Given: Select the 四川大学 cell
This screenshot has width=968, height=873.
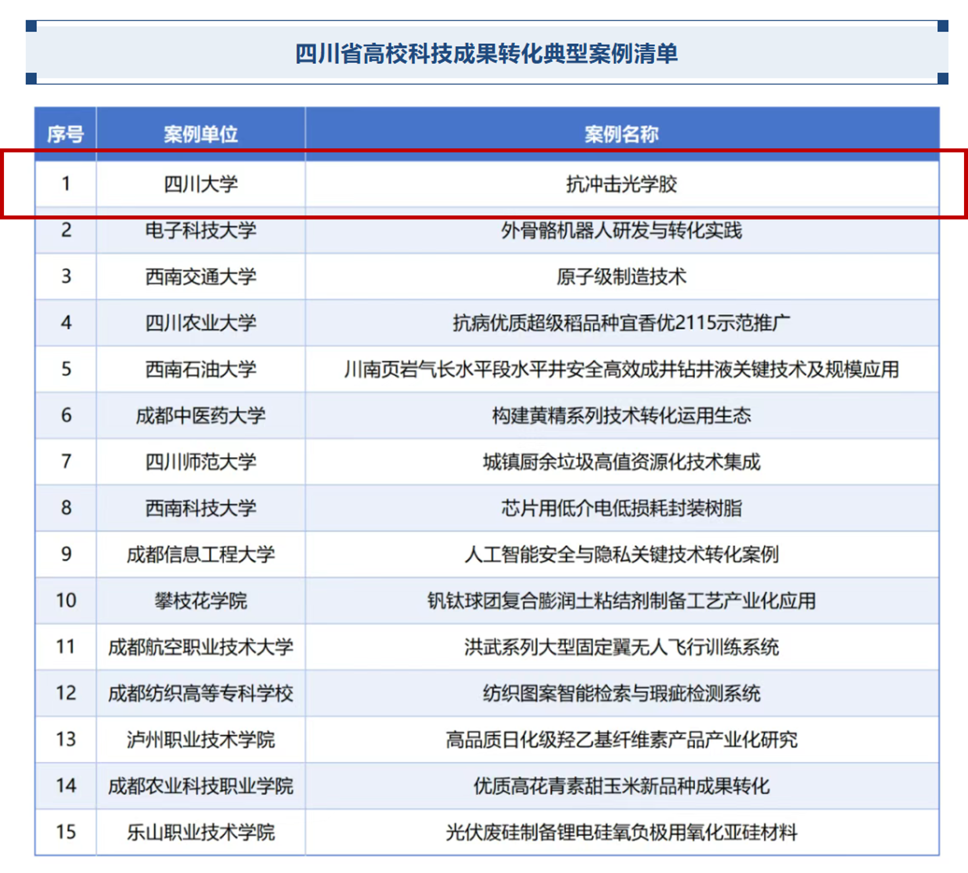Looking at the screenshot, I should (x=200, y=184).
